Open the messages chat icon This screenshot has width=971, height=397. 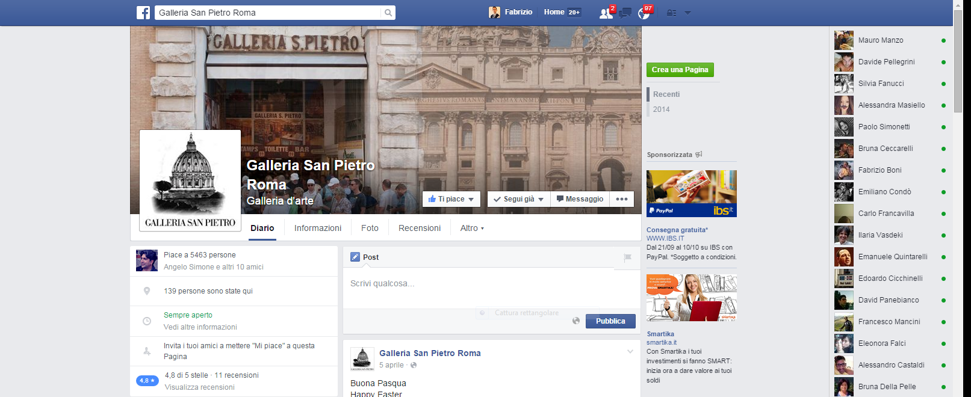(625, 13)
